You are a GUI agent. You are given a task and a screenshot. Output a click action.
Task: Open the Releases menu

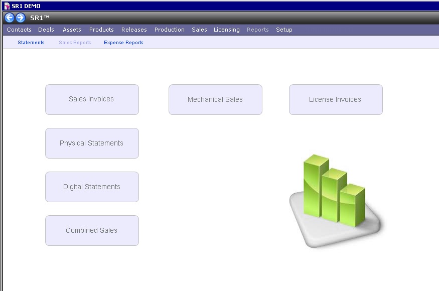click(x=134, y=30)
